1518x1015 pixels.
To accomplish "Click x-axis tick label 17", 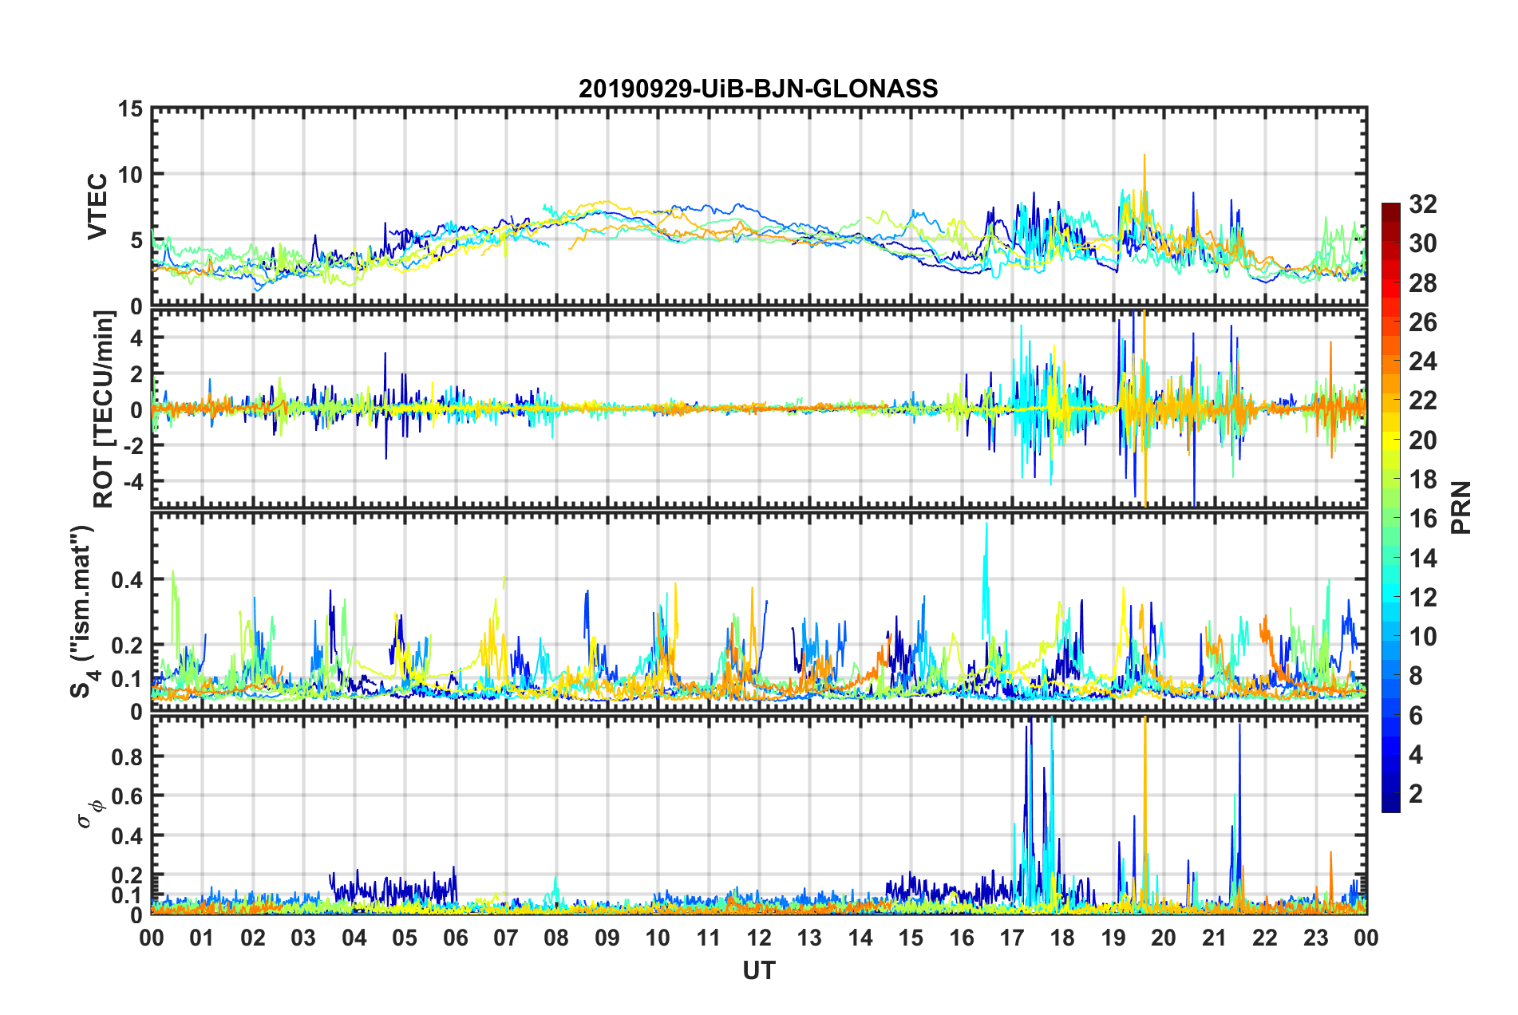I will 1012,938.
